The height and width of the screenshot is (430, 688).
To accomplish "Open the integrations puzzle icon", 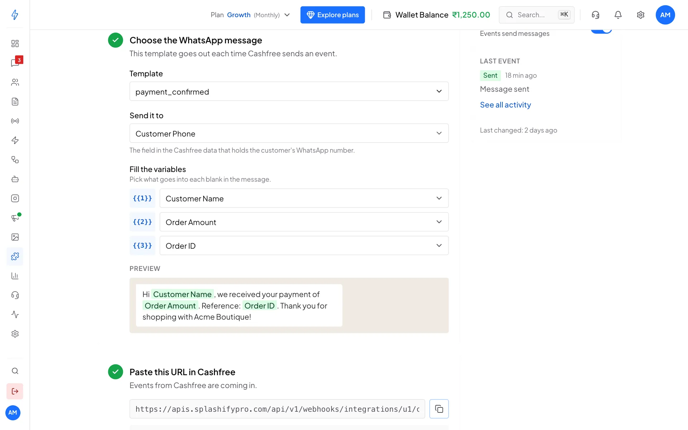I will click(15, 257).
